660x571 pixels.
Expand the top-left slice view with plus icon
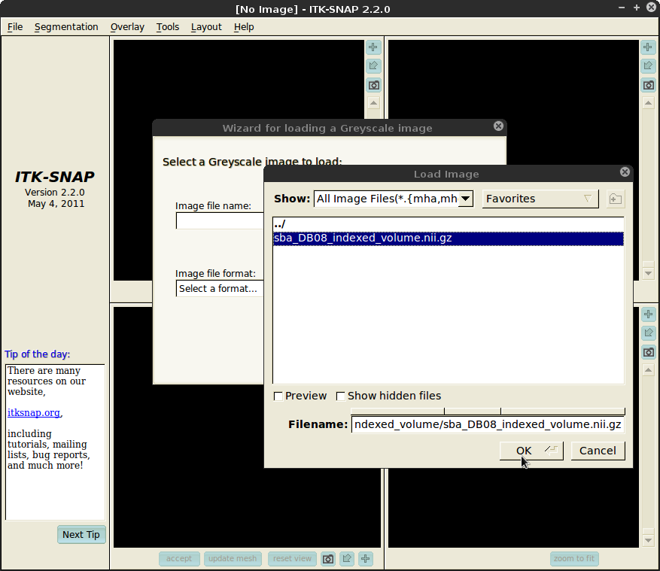(x=373, y=47)
